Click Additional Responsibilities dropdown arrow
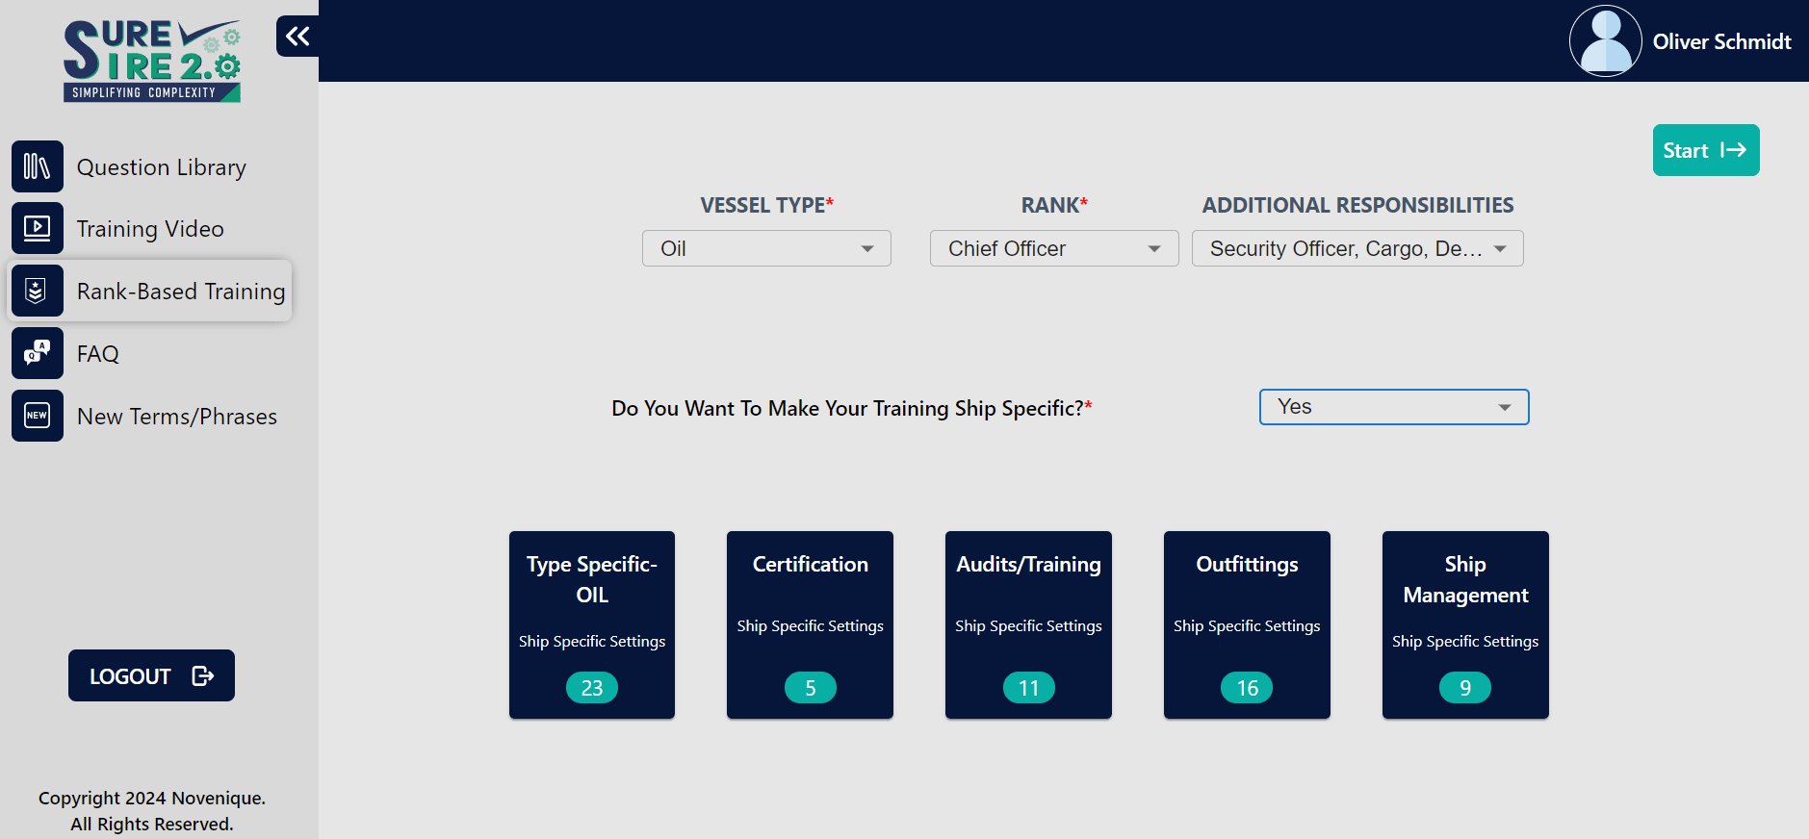This screenshot has width=1809, height=839. pos(1500,249)
